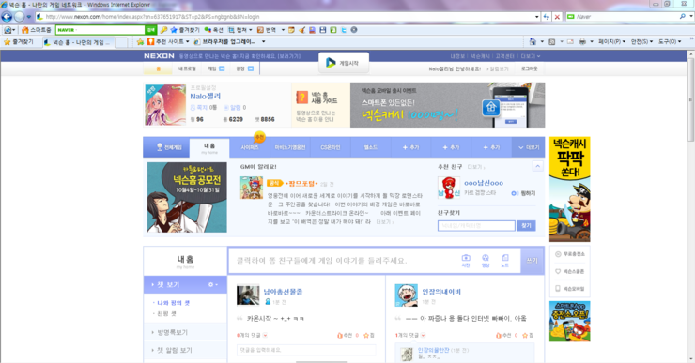This screenshot has width=695, height=363.
Task: Select the CS온라인 game tab
Action: point(331,147)
